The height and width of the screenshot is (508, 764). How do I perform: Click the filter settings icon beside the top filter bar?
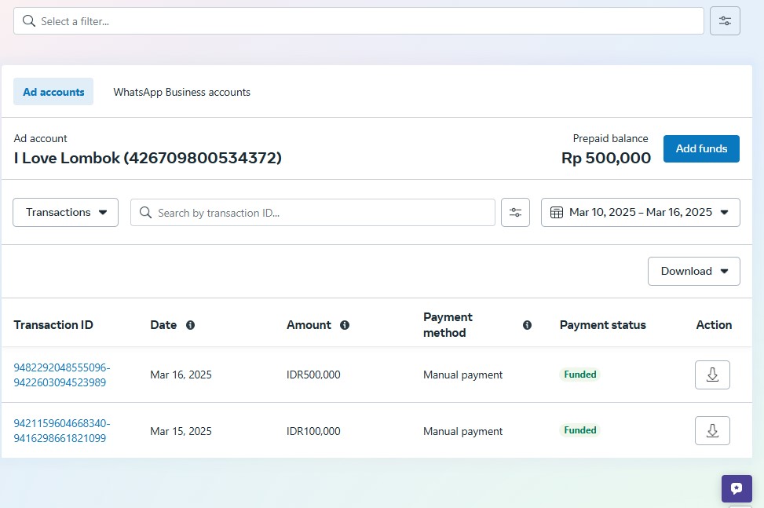point(725,21)
